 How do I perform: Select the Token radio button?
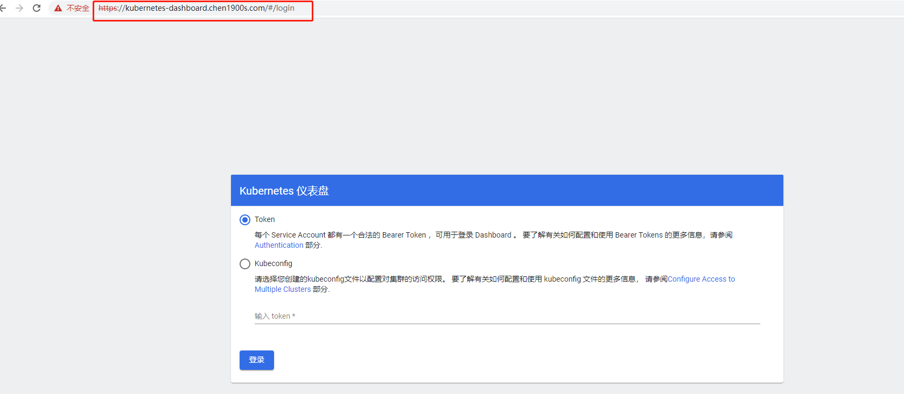pyautogui.click(x=245, y=220)
